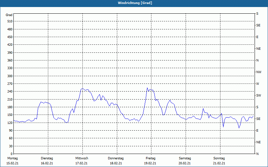Click the date 21.02.21
268x167 pixels.
tap(219, 163)
